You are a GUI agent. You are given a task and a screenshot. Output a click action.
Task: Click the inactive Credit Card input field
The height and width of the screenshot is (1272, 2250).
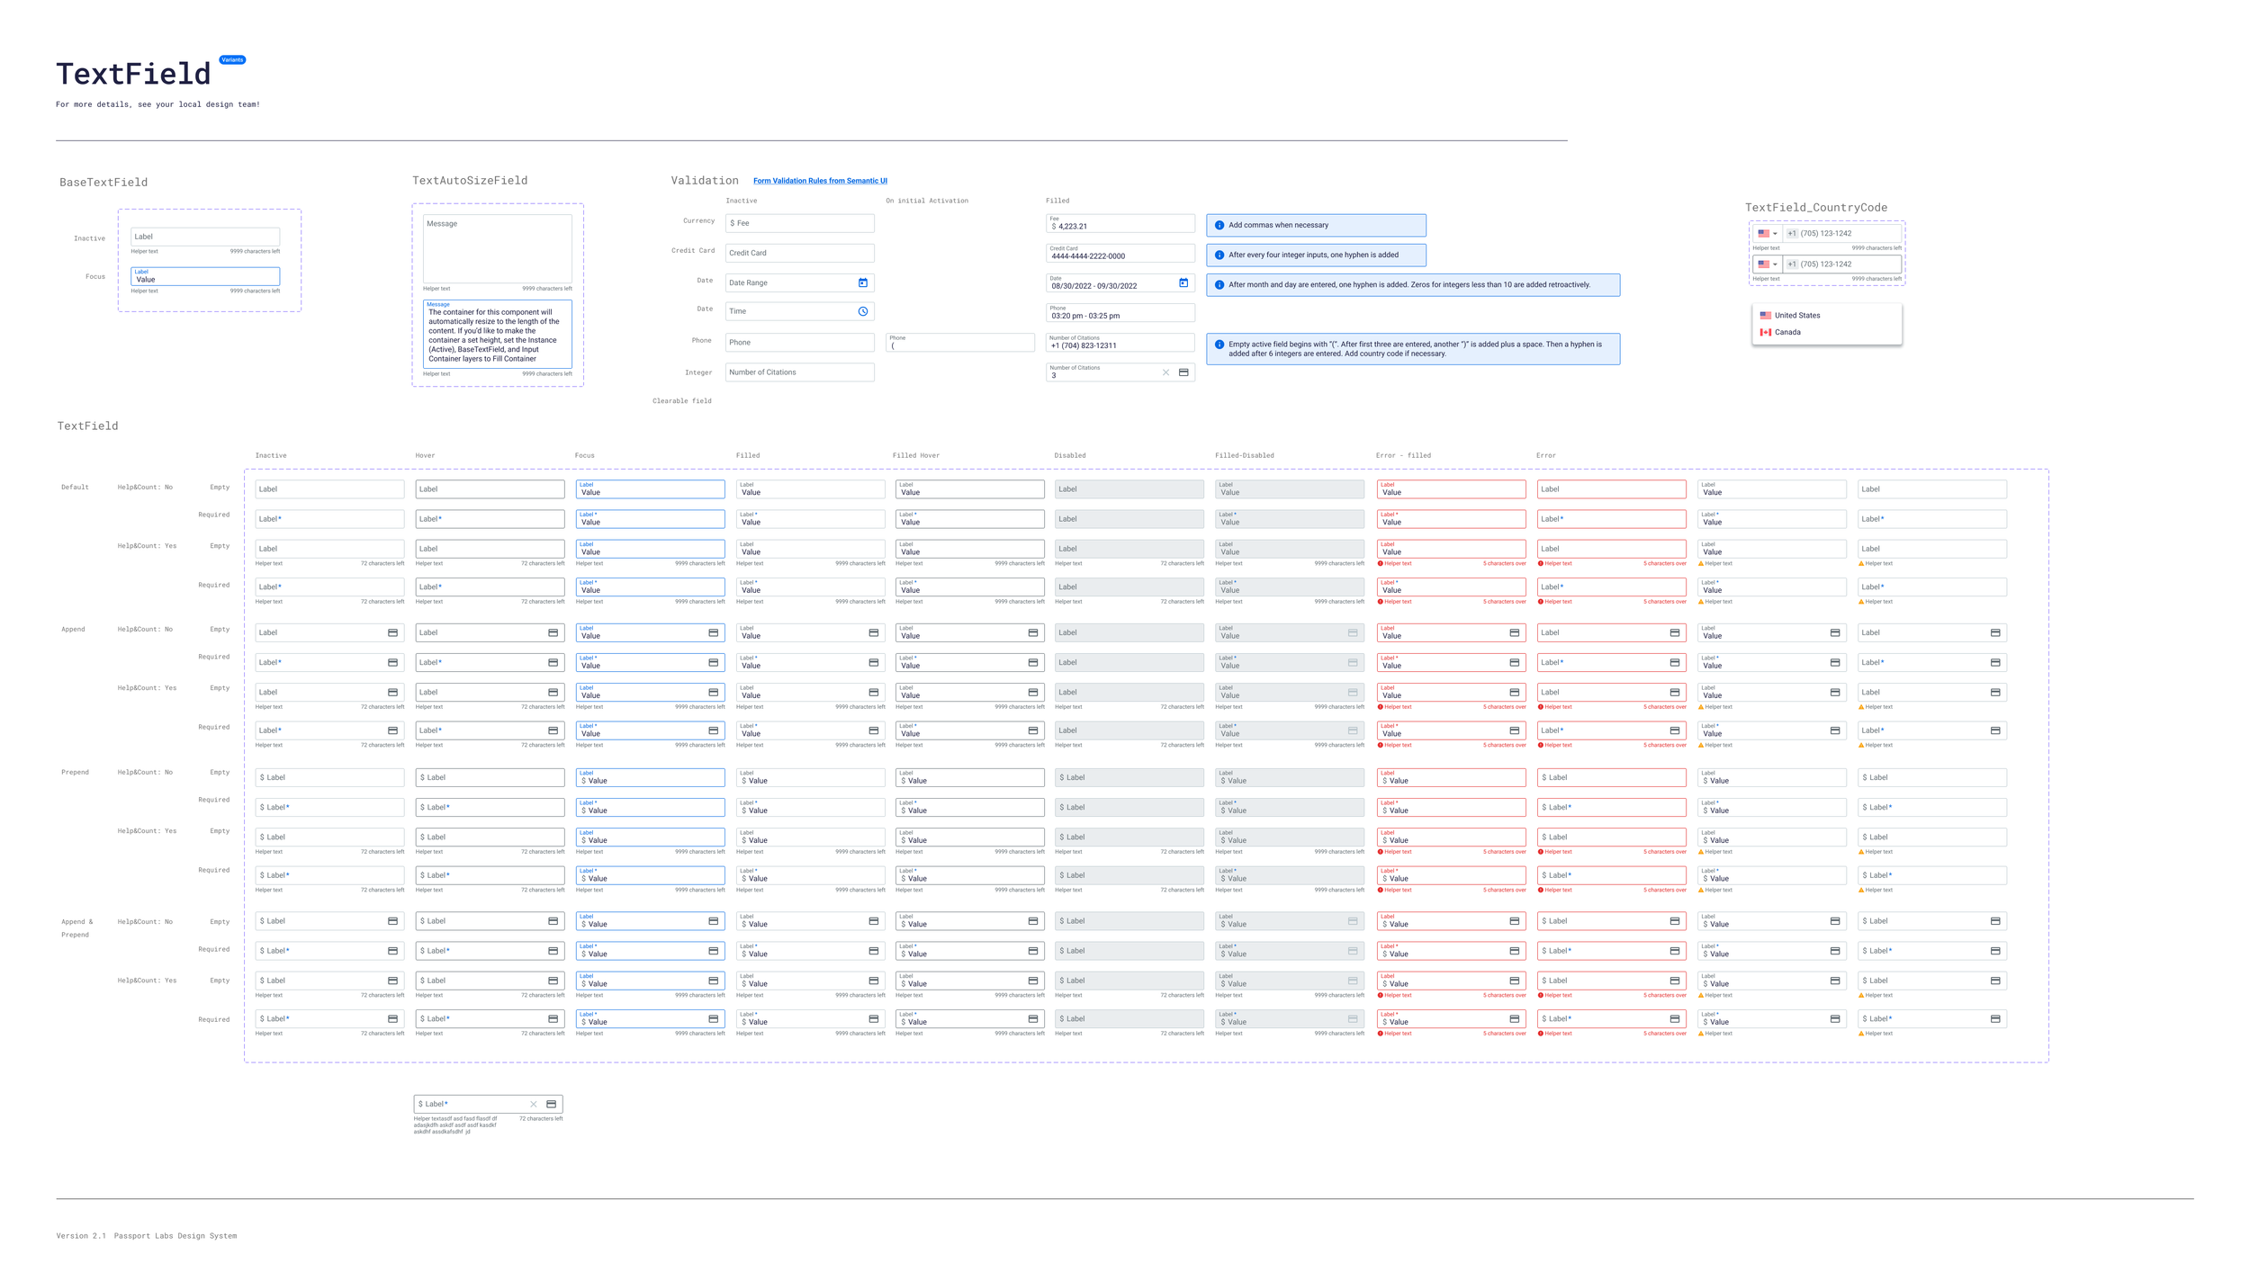point(798,253)
